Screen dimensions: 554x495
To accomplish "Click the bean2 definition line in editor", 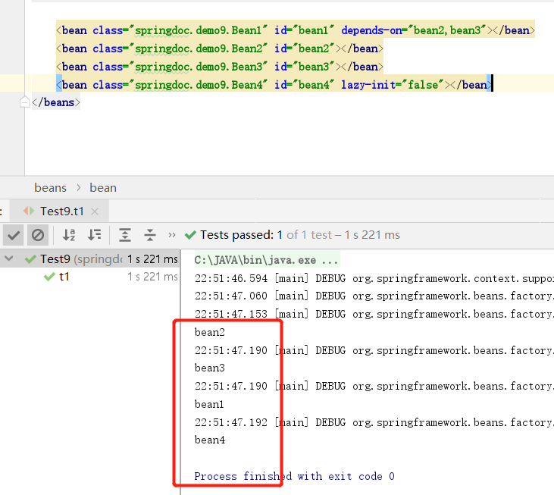I will coord(220,49).
